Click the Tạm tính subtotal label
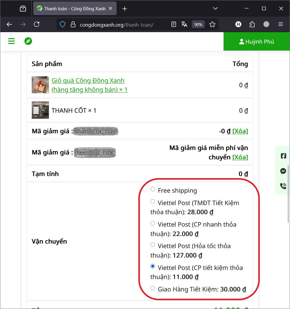290x309 pixels. (45, 174)
